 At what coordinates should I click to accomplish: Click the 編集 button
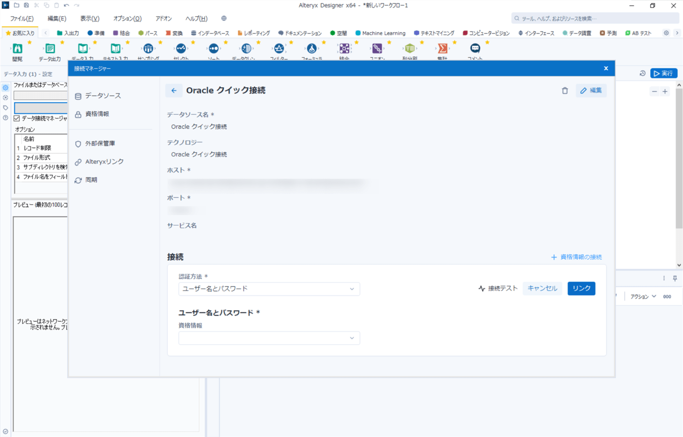(591, 90)
